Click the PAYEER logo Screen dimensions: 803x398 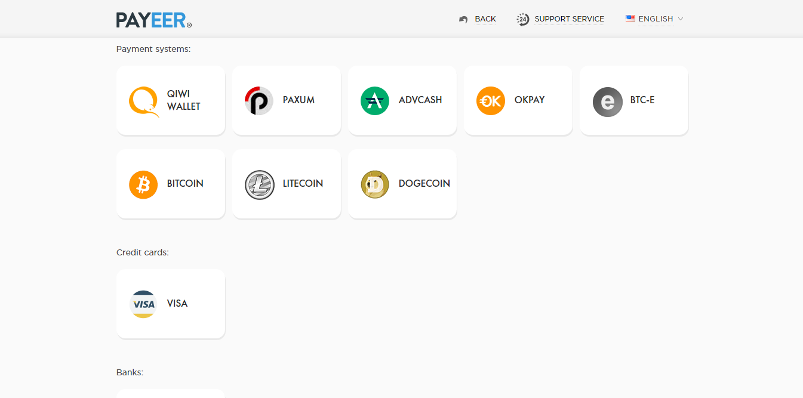click(x=152, y=19)
